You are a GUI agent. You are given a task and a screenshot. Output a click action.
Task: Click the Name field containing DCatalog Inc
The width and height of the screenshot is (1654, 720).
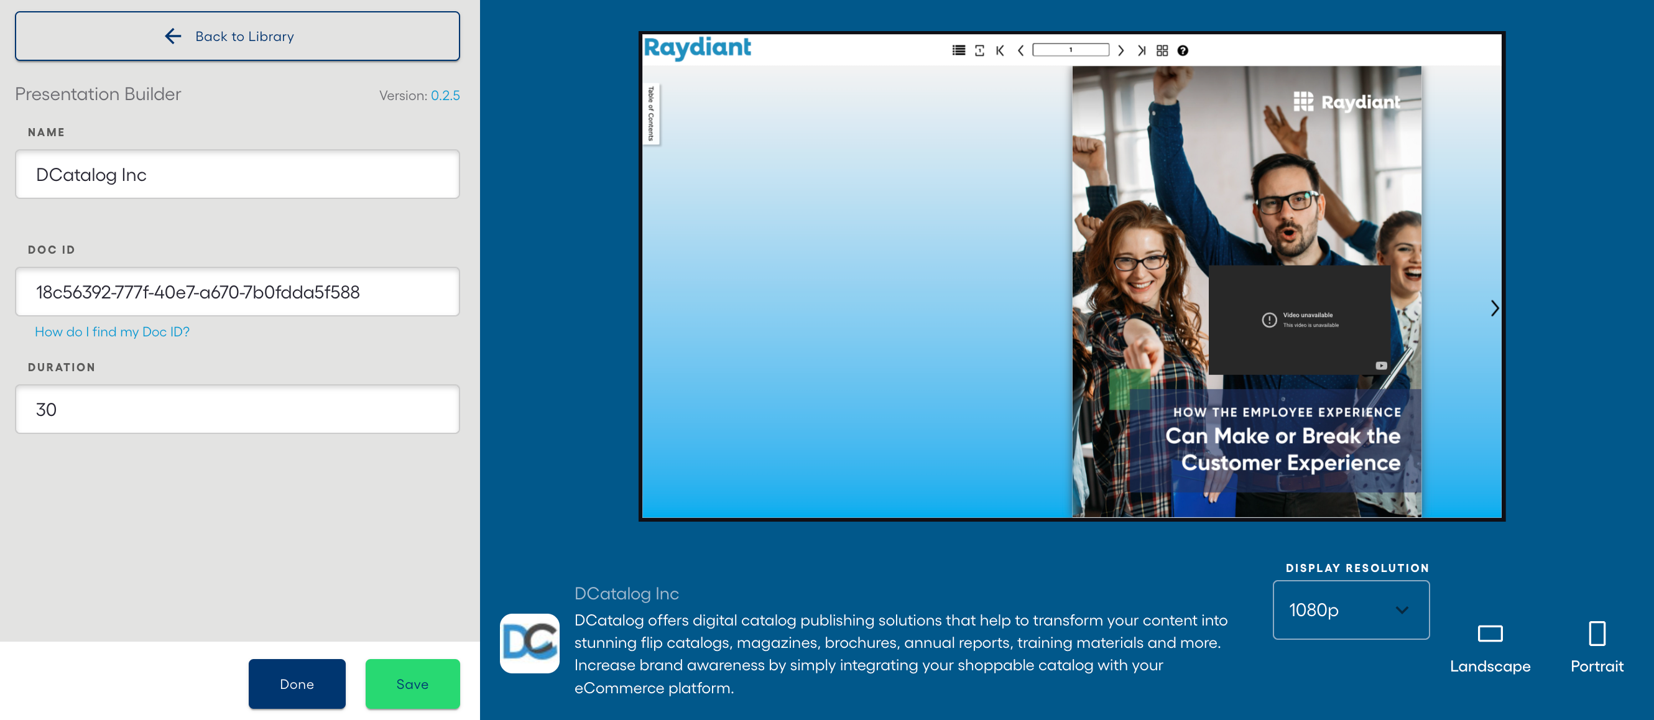pyautogui.click(x=237, y=174)
